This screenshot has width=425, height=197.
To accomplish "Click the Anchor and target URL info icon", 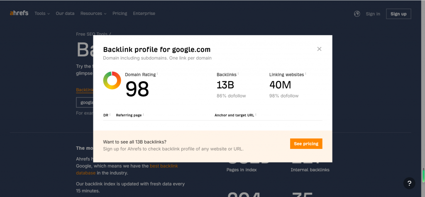I will (256, 114).
